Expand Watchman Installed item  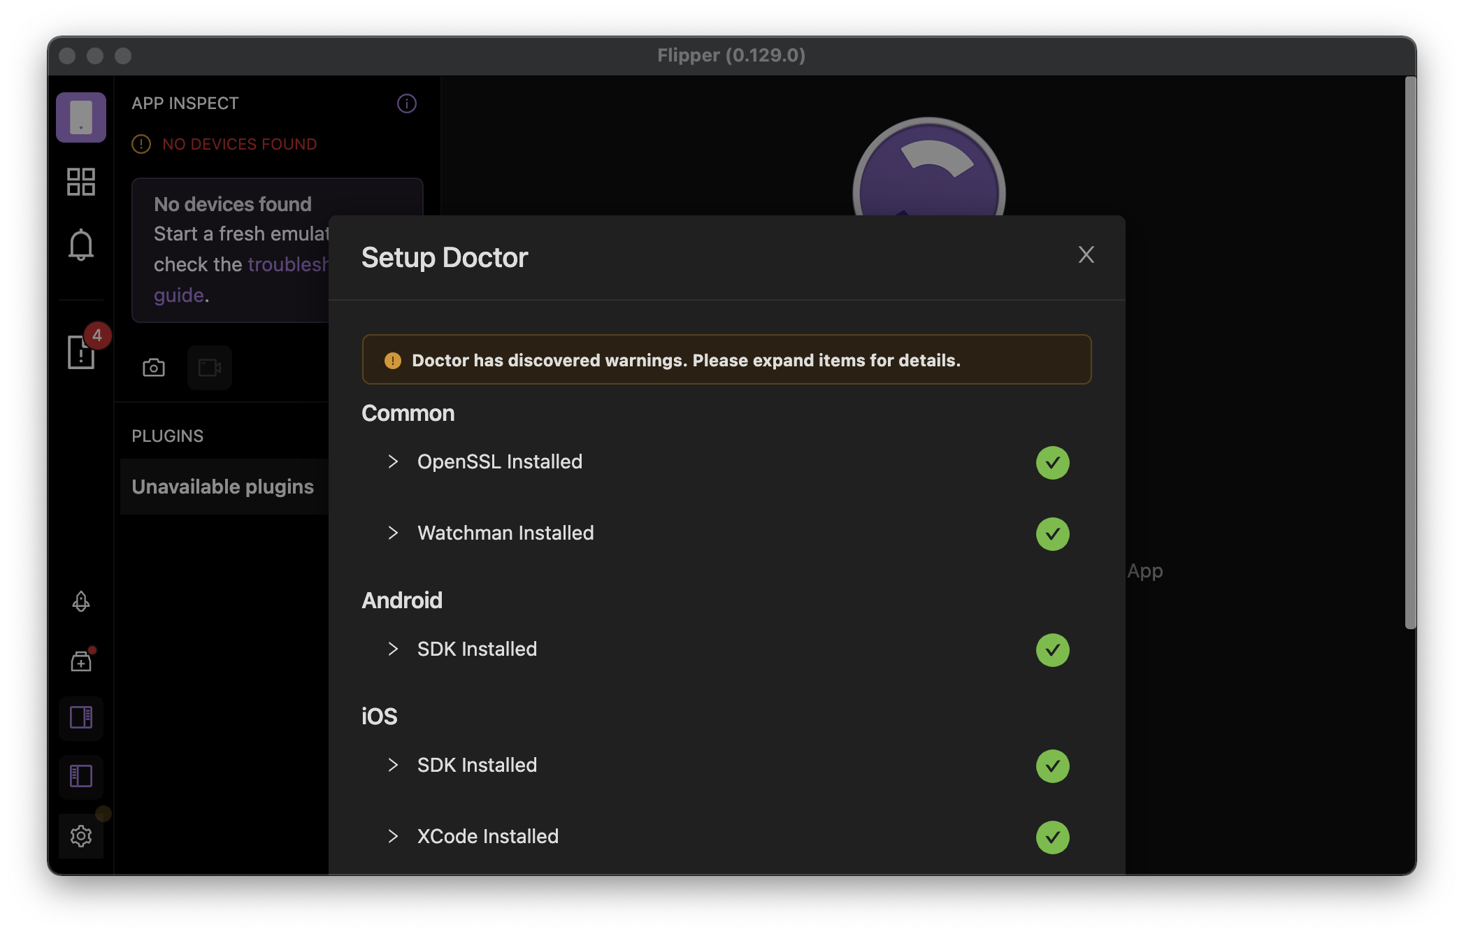tap(393, 533)
